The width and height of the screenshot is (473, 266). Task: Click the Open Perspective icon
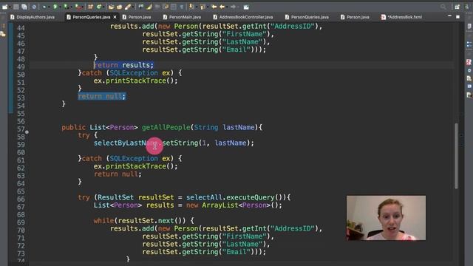click(x=457, y=7)
